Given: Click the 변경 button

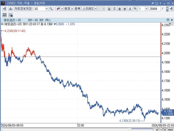Looking at the screenshot, I should (x=67, y=9).
